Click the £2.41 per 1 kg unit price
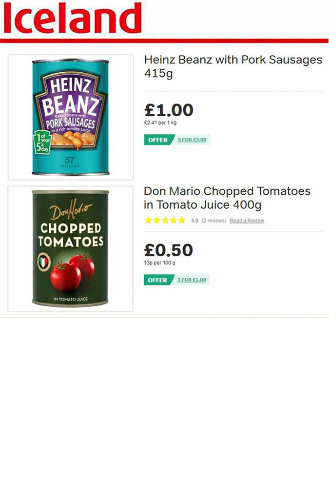This screenshot has height=488, width=329. pyautogui.click(x=160, y=122)
